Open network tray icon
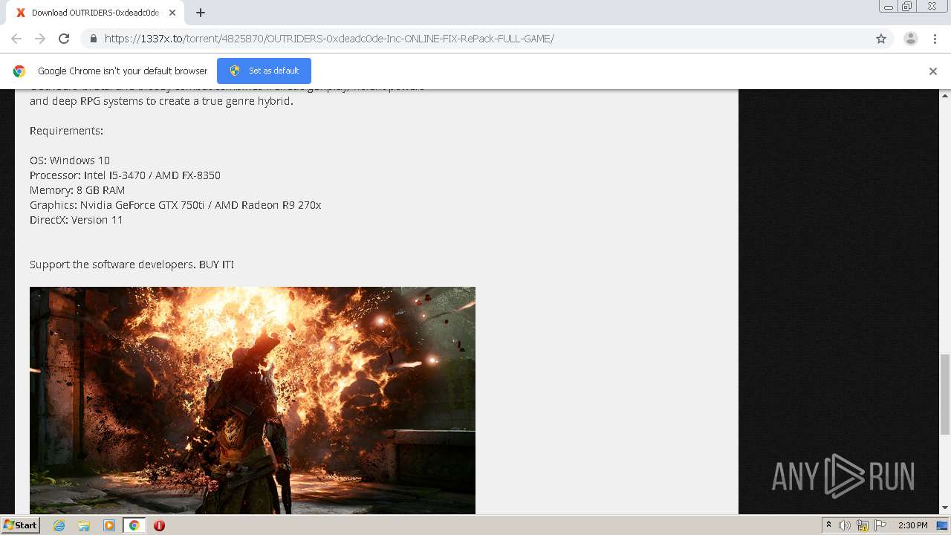This screenshot has width=951, height=535. point(863,525)
